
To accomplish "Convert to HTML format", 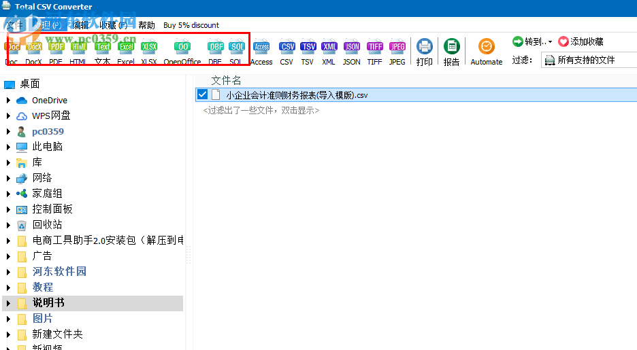I will click(78, 52).
